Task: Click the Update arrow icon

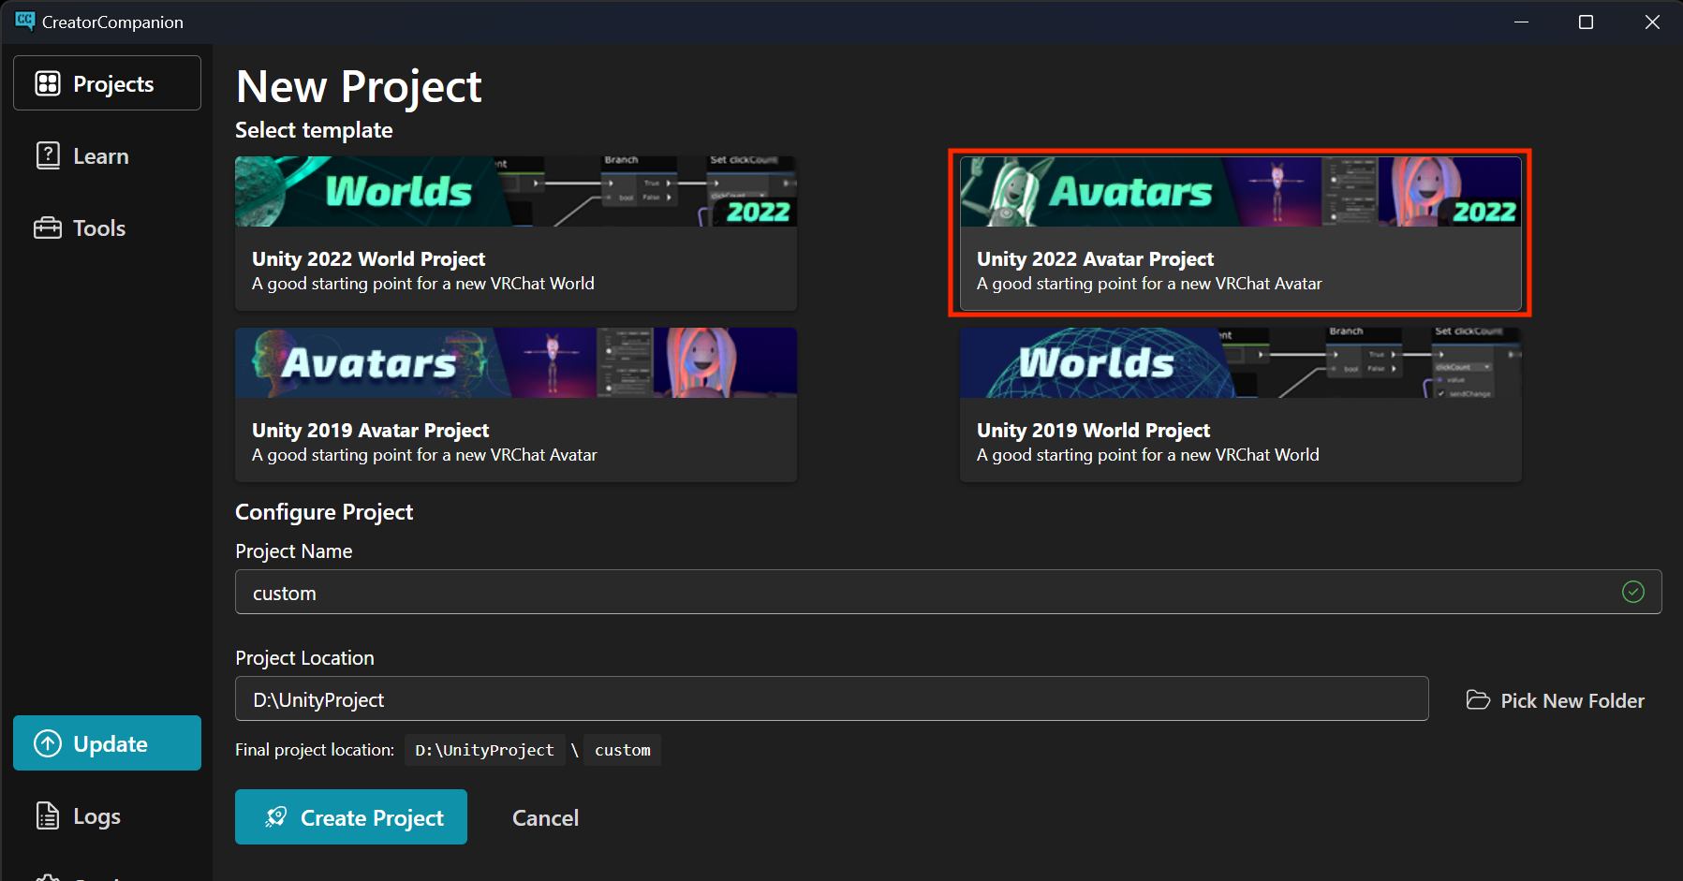Action: pos(48,743)
